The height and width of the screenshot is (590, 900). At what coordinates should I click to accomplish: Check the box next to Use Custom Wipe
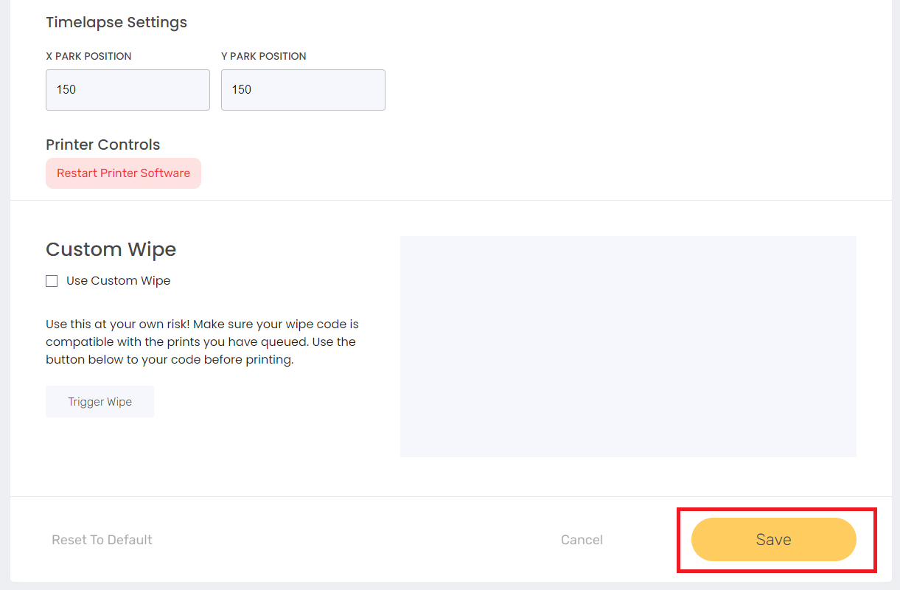click(x=52, y=280)
